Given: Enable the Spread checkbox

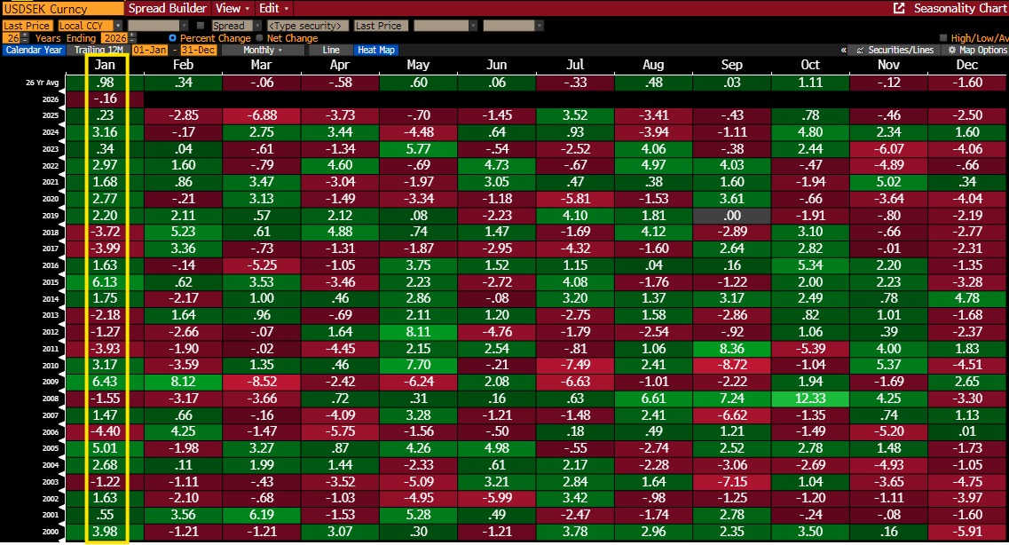Looking at the screenshot, I should 201,26.
